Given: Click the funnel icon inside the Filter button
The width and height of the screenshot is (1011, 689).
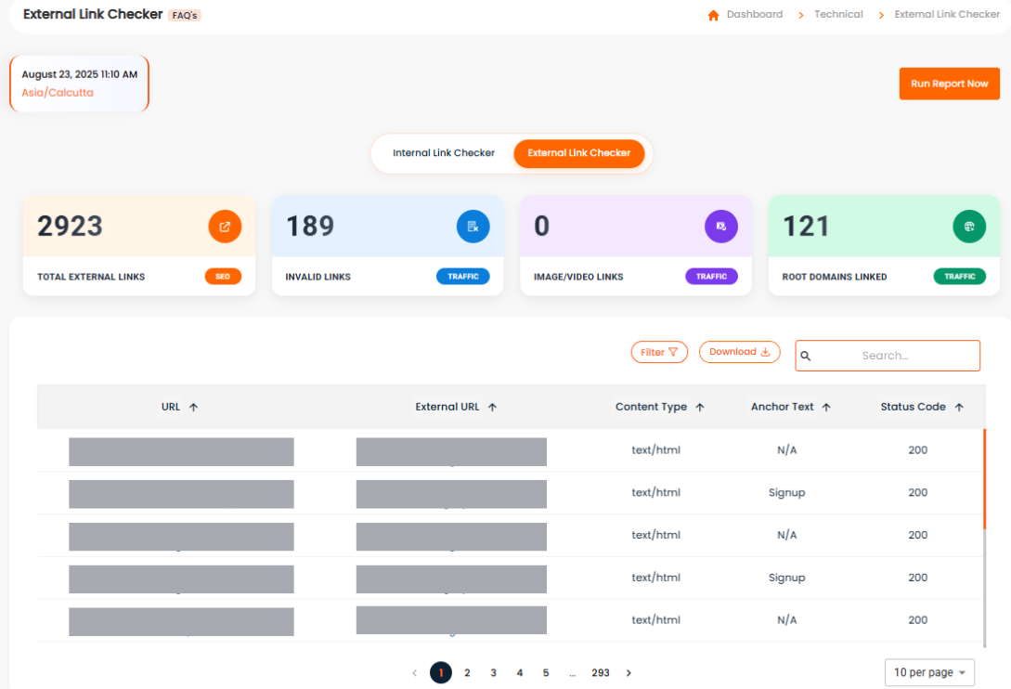Looking at the screenshot, I should [x=672, y=352].
